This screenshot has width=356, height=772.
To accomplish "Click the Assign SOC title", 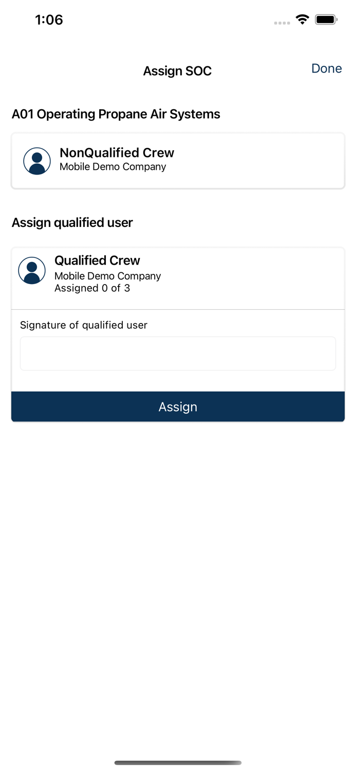I will click(x=177, y=71).
